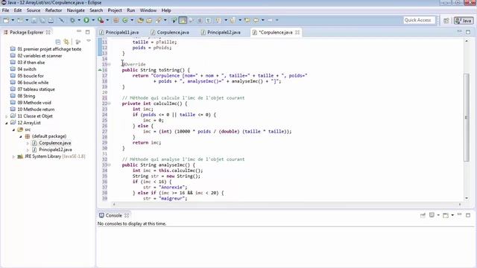Click the Open Task folder icon
Viewport: 477px width, 268px height.
pyautogui.click(x=149, y=20)
